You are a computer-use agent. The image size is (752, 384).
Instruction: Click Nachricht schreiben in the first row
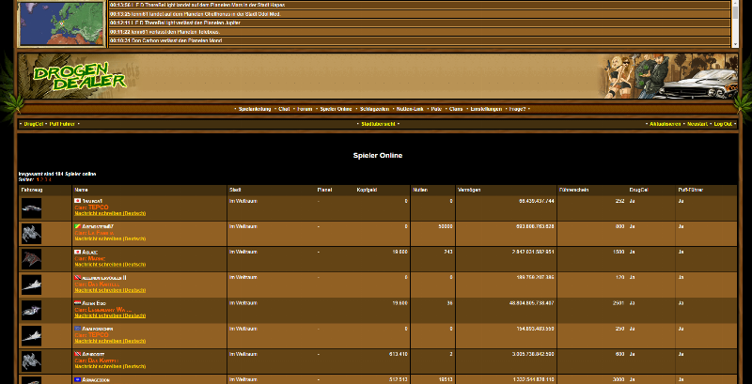pos(110,213)
